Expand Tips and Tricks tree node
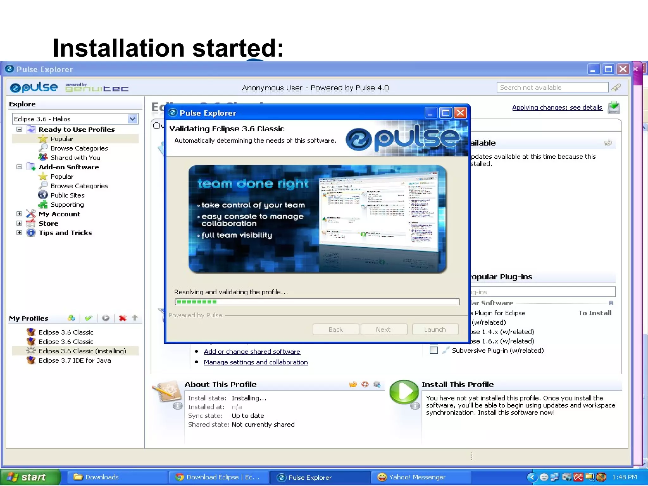 point(19,233)
